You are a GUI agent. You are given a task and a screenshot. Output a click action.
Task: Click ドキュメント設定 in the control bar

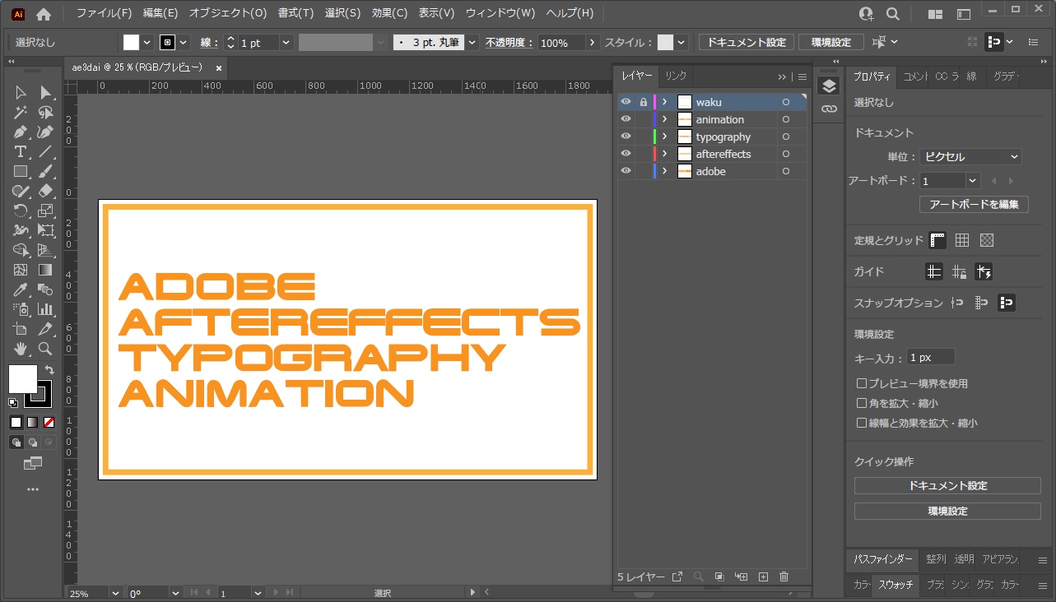pyautogui.click(x=747, y=42)
